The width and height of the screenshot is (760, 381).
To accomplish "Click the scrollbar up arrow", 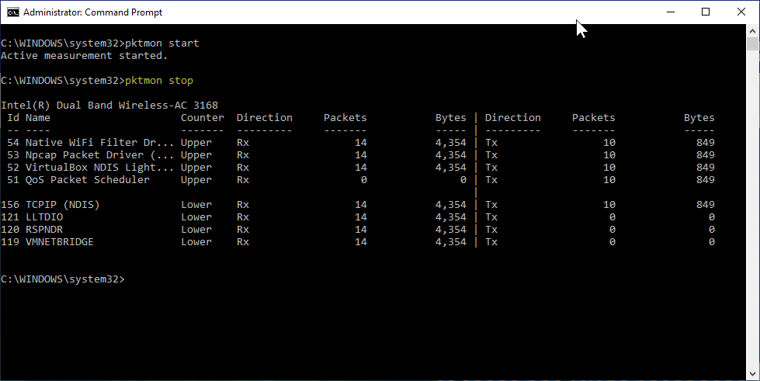I will click(753, 31).
